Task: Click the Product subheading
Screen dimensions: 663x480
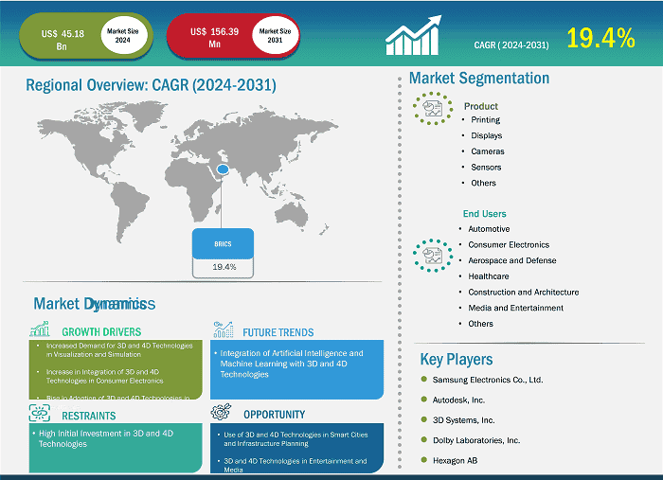Action: pyautogui.click(x=481, y=106)
